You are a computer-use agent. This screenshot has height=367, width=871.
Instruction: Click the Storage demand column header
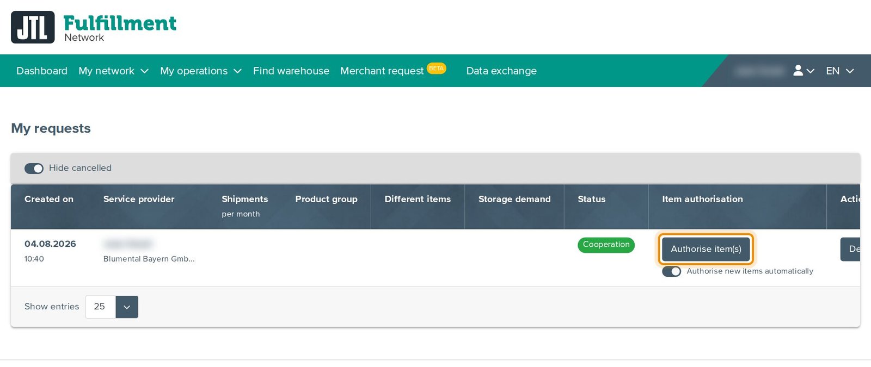(514, 199)
